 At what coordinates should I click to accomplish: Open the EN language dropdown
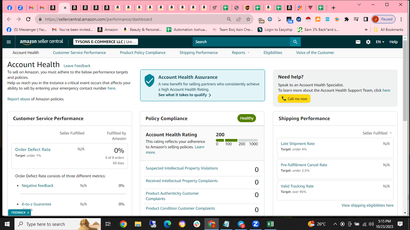click(x=380, y=42)
